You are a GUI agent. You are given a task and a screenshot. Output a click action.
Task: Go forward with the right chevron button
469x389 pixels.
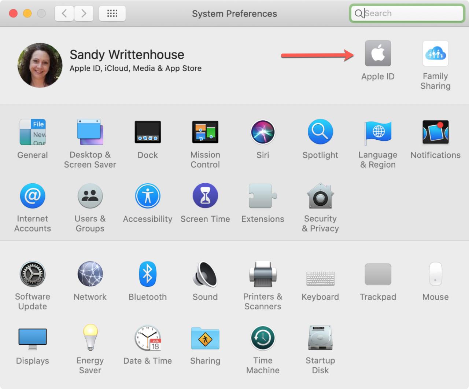coord(84,14)
